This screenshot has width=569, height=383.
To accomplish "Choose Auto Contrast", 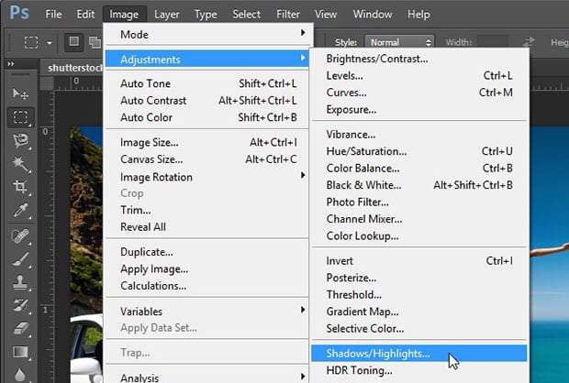I will coord(208,101).
